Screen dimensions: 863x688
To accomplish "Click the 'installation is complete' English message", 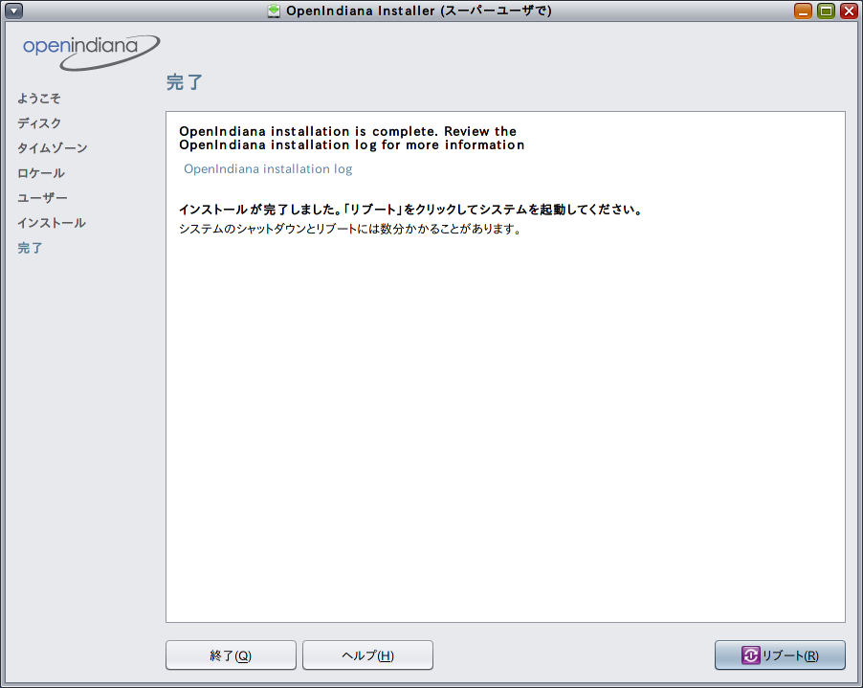I will click(x=352, y=138).
